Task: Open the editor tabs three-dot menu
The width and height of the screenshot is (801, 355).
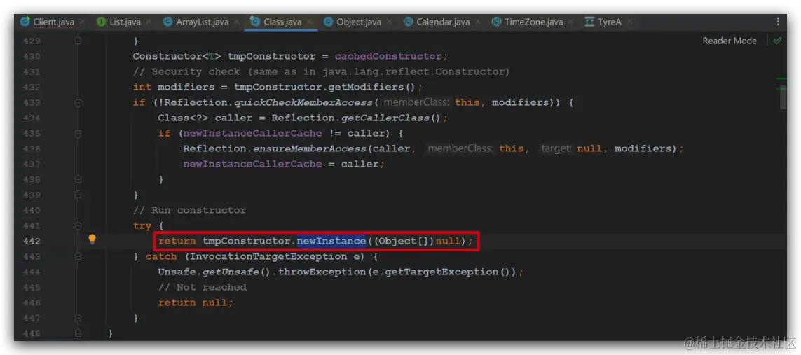Action: point(778,22)
